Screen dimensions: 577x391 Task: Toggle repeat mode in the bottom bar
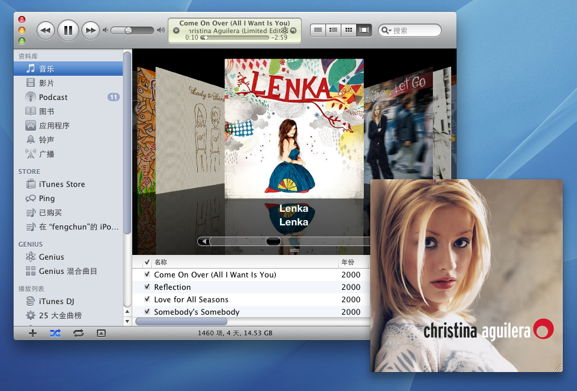pos(78,333)
